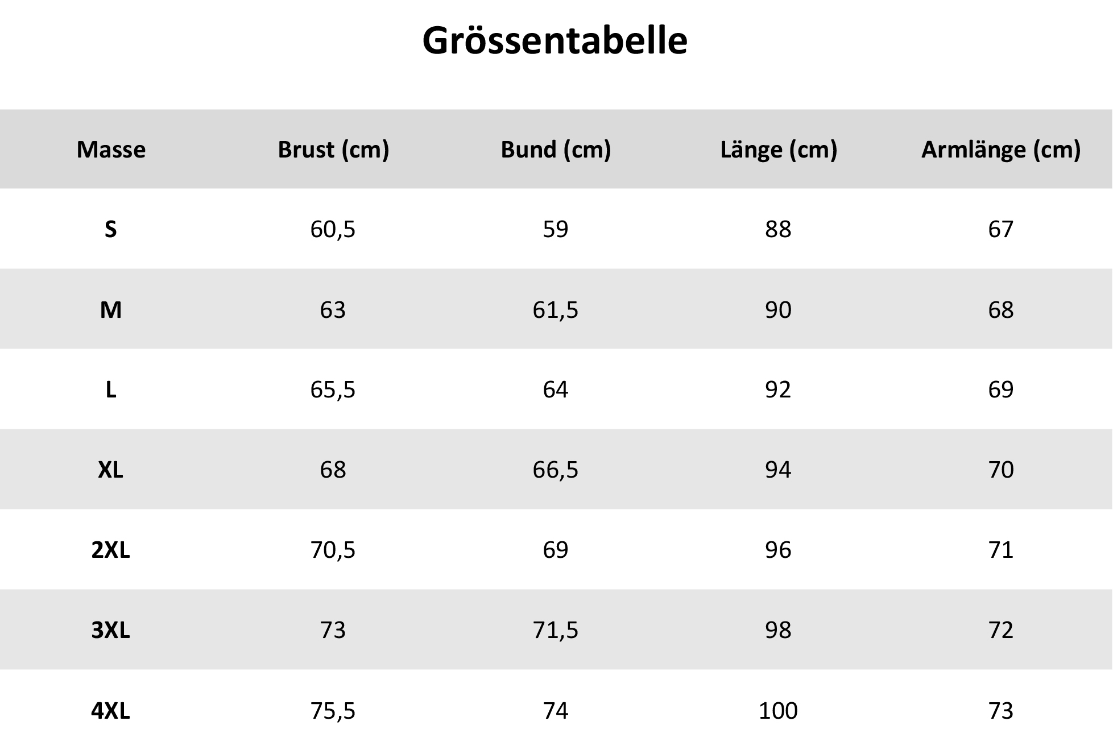
Task: Click the S size row label
Action: (111, 229)
